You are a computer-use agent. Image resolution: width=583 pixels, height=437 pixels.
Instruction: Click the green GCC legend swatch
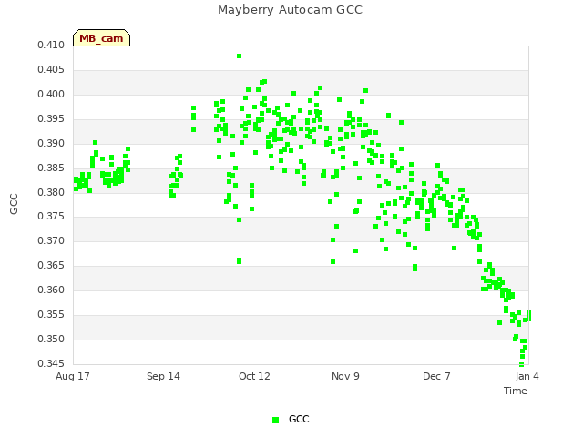(x=275, y=420)
